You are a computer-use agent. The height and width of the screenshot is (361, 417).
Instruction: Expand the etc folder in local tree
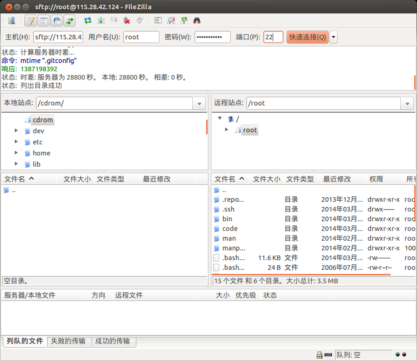pyautogui.click(x=16, y=141)
